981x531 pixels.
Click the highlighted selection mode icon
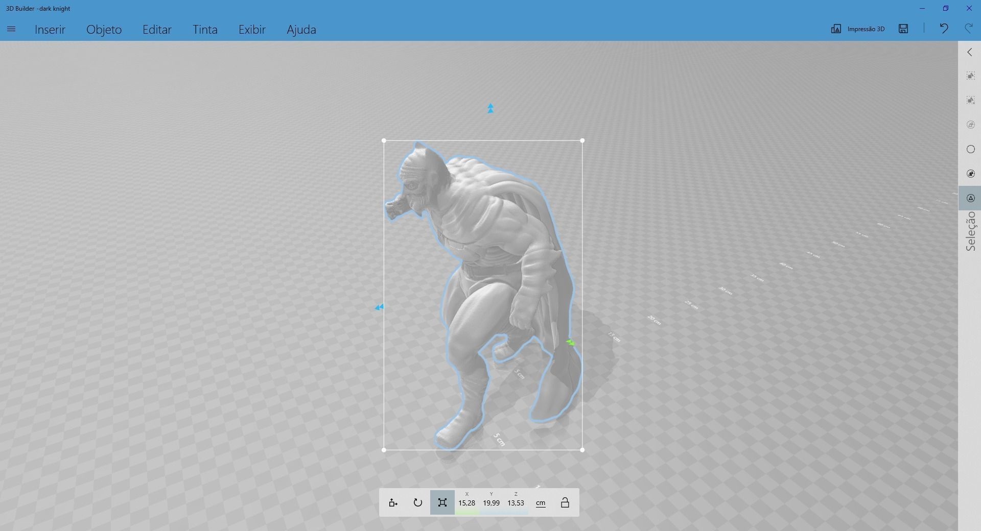[x=971, y=198]
